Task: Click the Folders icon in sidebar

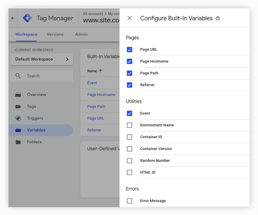Action: (x=18, y=142)
